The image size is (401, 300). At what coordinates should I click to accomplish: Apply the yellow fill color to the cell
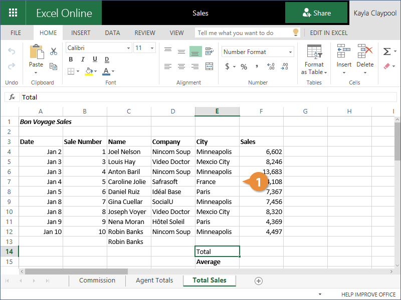click(x=88, y=71)
